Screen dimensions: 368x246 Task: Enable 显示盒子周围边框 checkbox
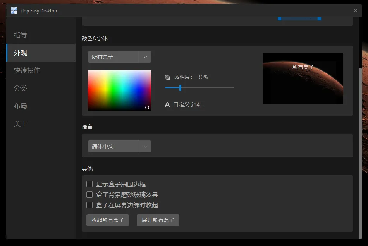(x=89, y=184)
